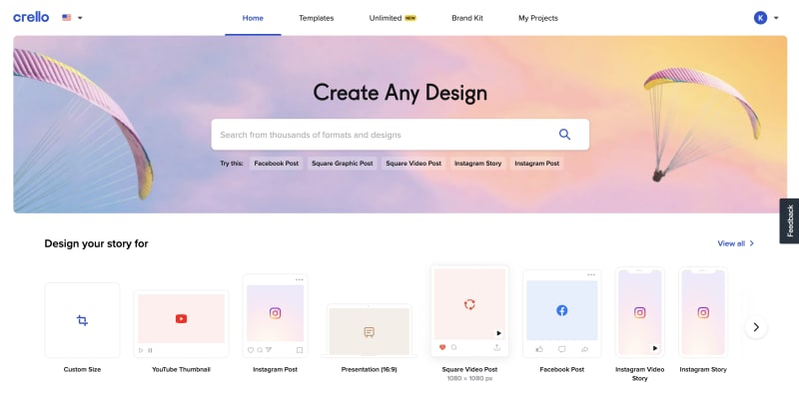Select the Square Video Post label
The image size is (799, 396).
pyautogui.click(x=469, y=369)
